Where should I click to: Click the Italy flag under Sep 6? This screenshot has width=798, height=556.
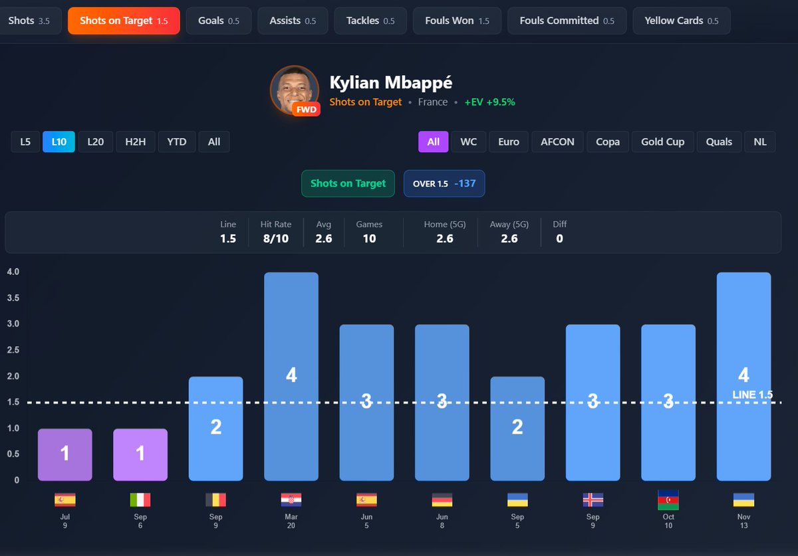coord(140,500)
